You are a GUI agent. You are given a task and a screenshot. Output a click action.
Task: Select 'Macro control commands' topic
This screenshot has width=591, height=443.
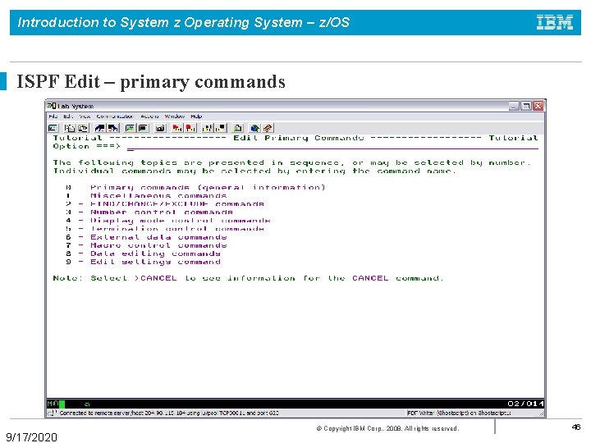point(158,245)
